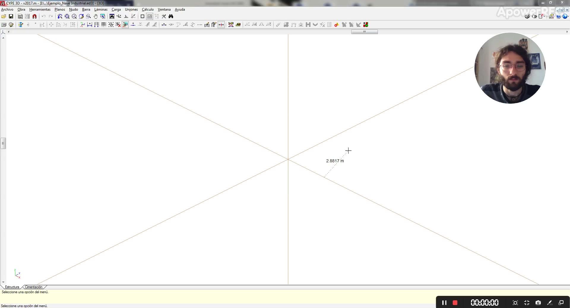
Task: Toggle the pressed eye visibility icon
Action: 125,25
